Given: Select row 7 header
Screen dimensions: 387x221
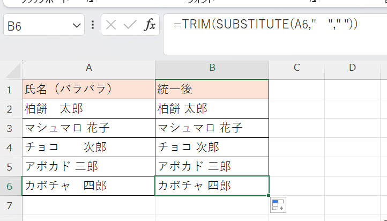Looking at the screenshot, I should click(x=11, y=205).
